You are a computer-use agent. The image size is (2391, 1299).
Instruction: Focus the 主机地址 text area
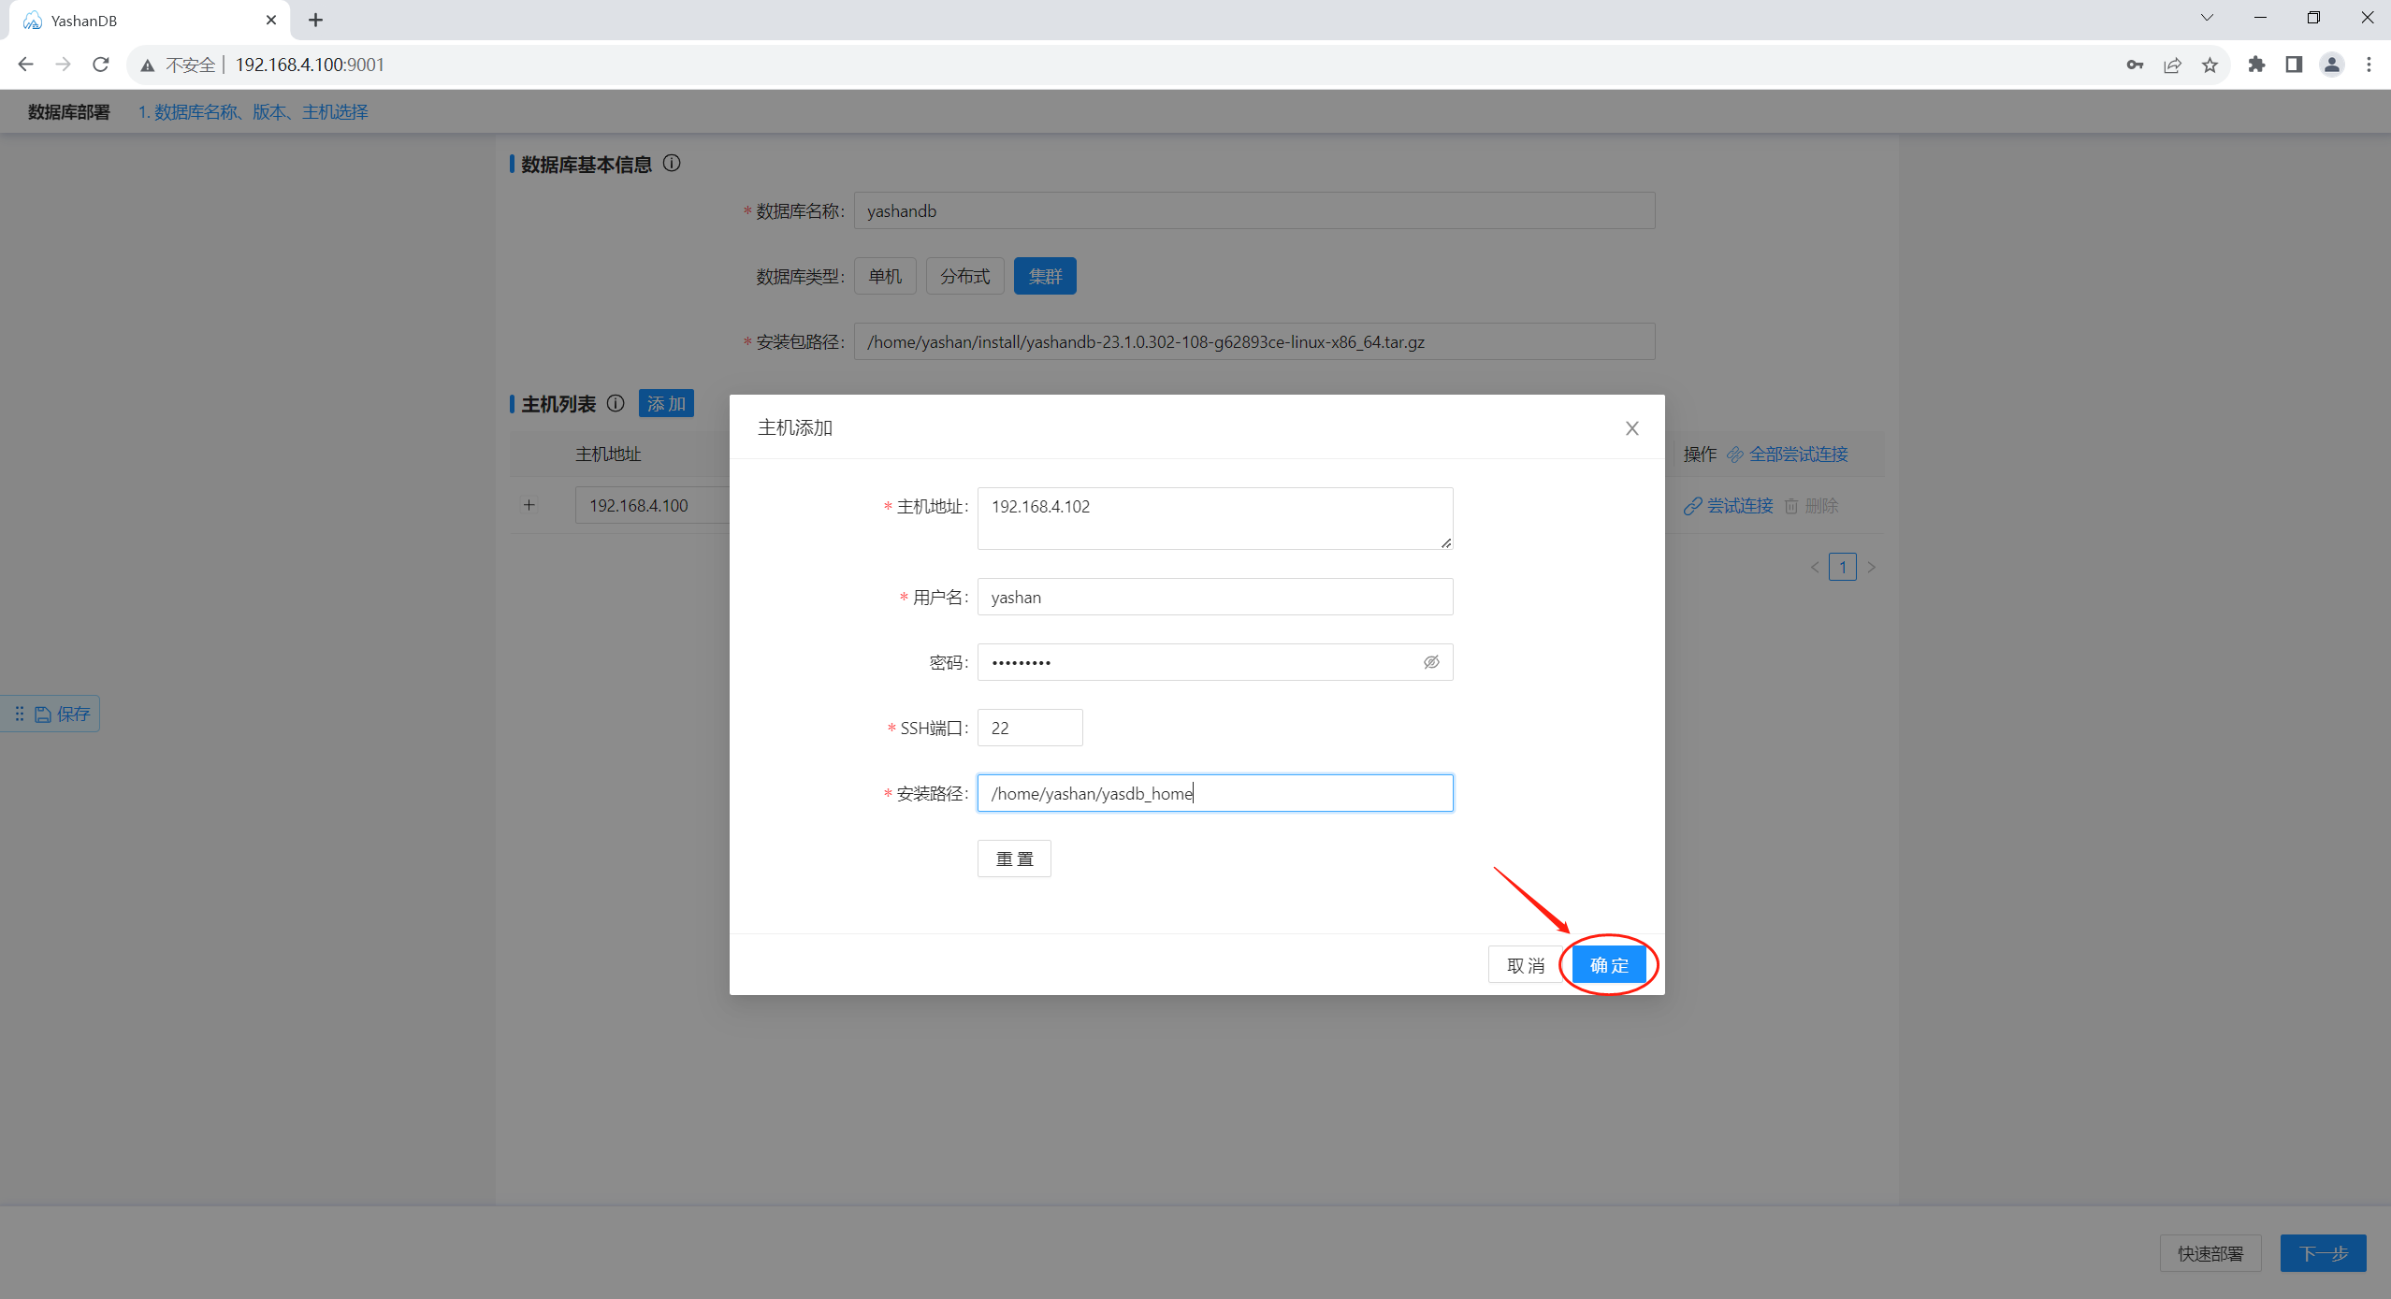point(1215,518)
